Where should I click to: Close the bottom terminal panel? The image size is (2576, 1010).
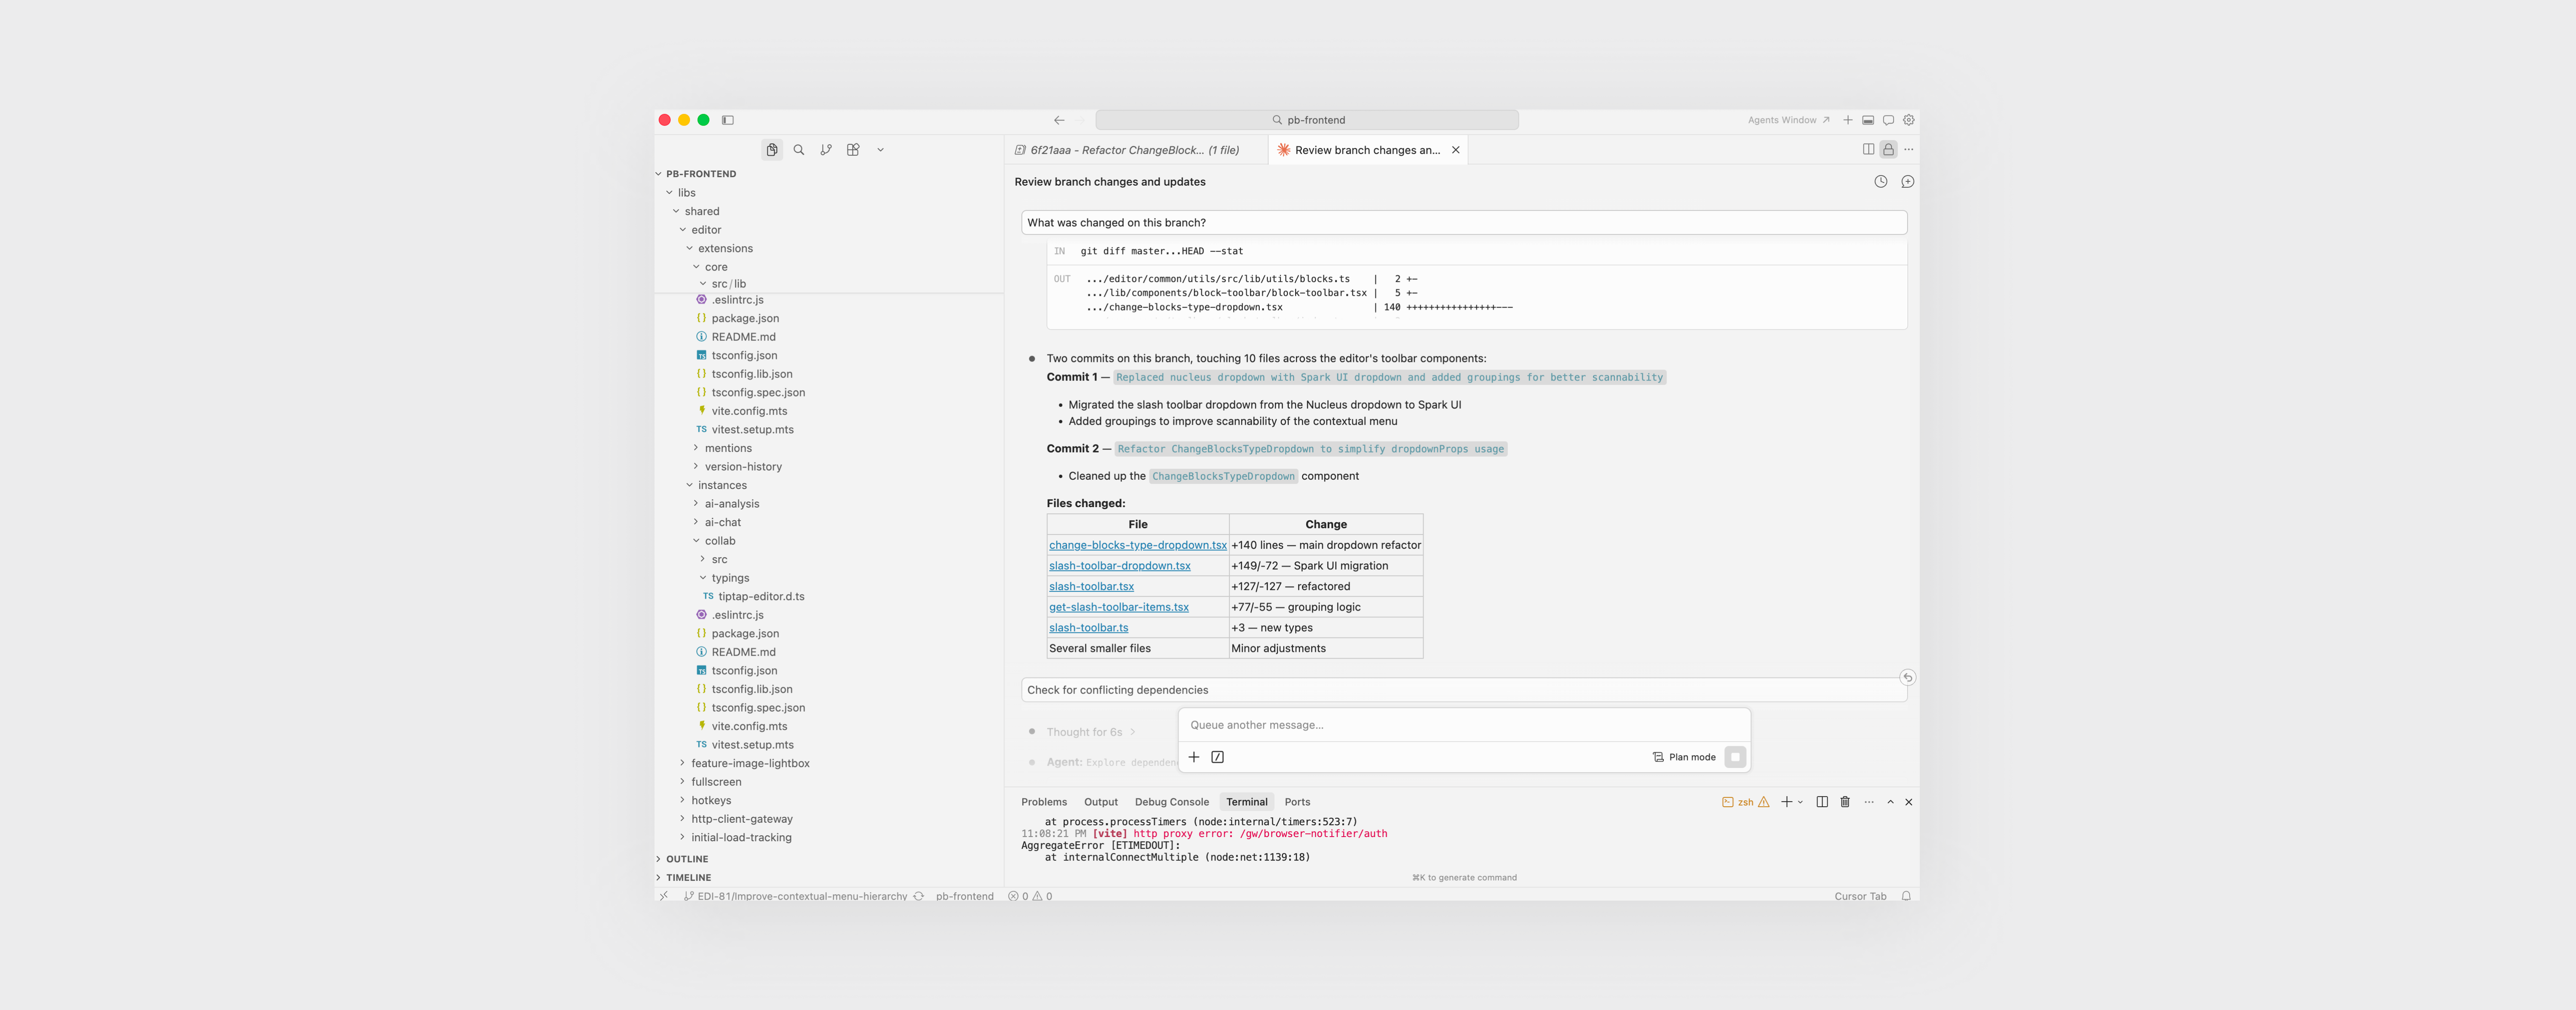1908,802
